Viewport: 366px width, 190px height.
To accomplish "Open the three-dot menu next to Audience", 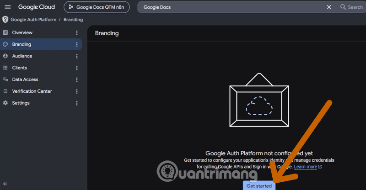I will pos(77,56).
